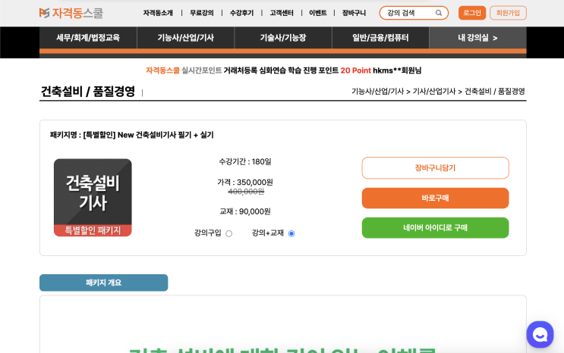Click the struck-through 400,000원 price
The image size is (564, 353).
coord(246,192)
